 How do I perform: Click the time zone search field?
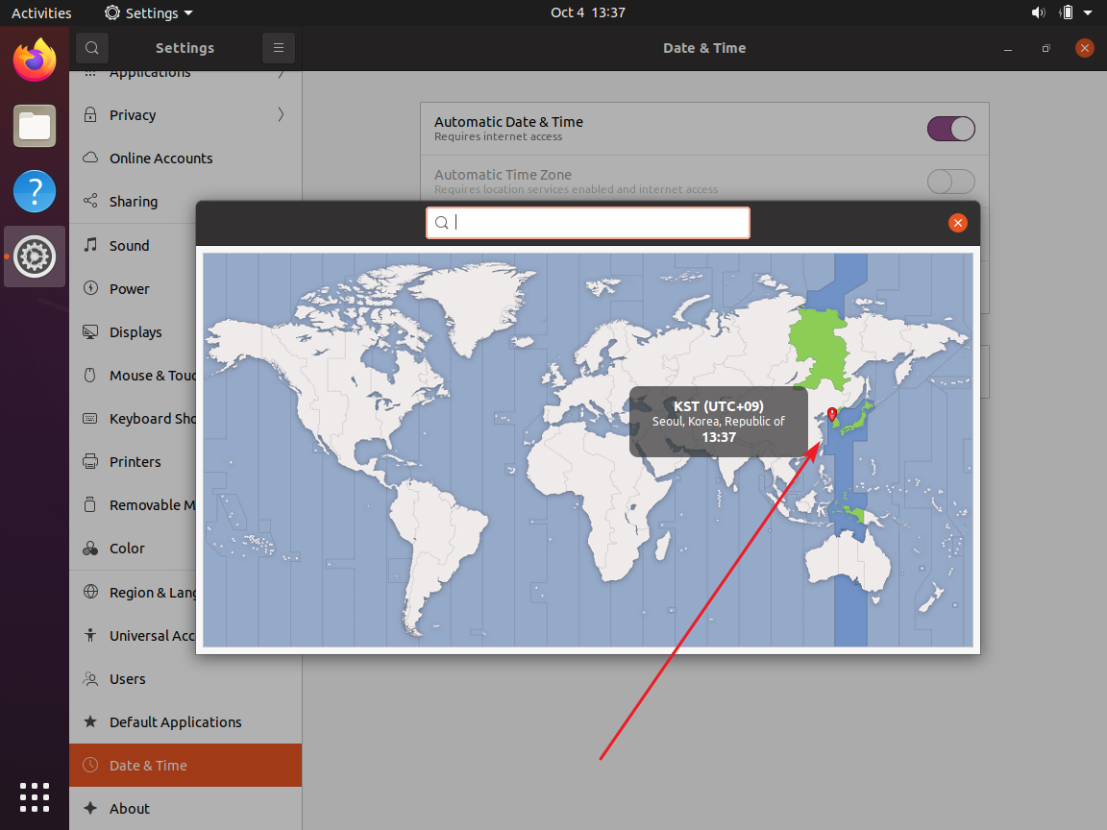click(x=587, y=223)
